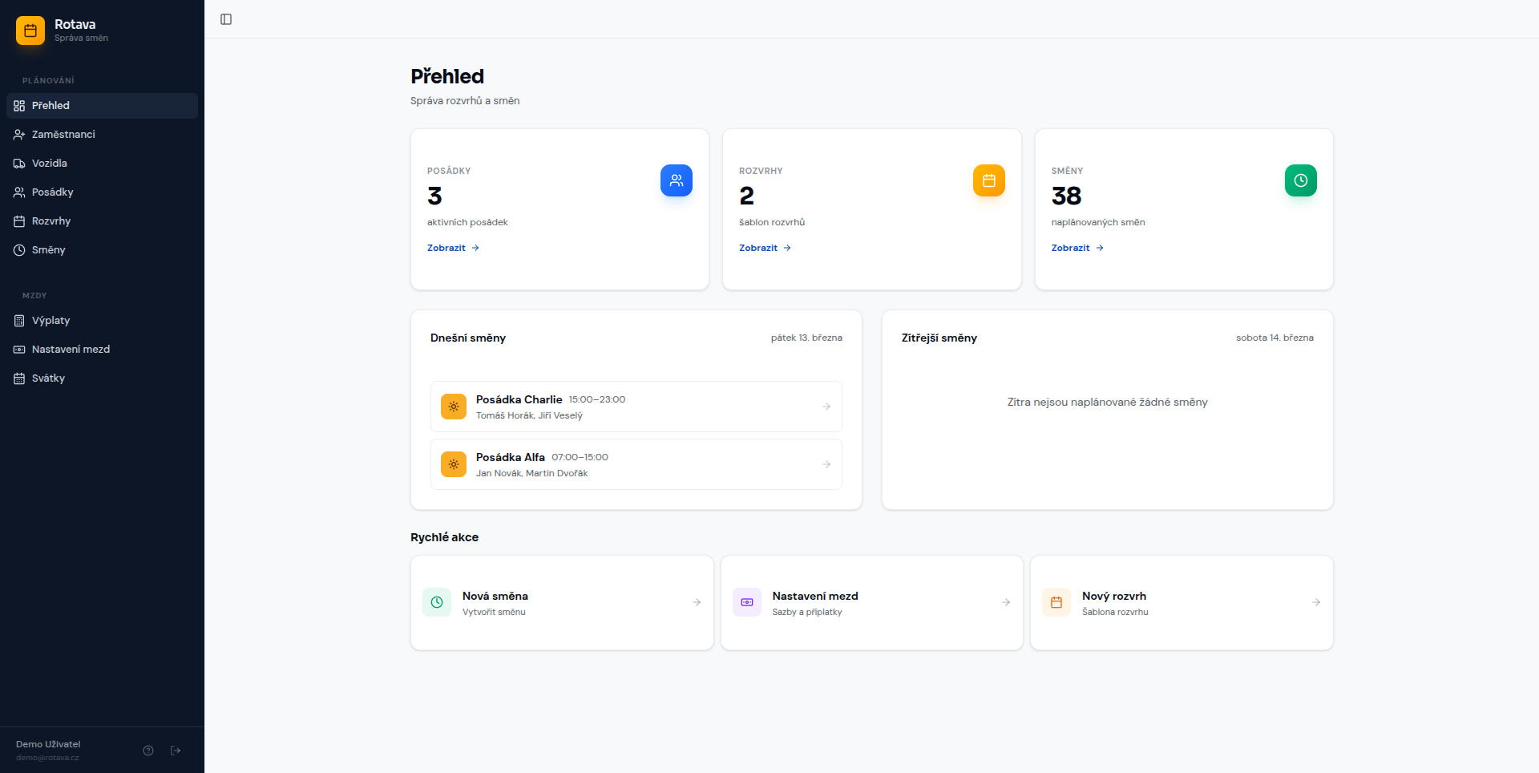This screenshot has height=773, width=1539.
Task: Select the Přehled menu item
Action: click(50, 105)
